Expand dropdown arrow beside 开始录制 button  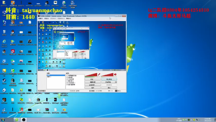116,82
